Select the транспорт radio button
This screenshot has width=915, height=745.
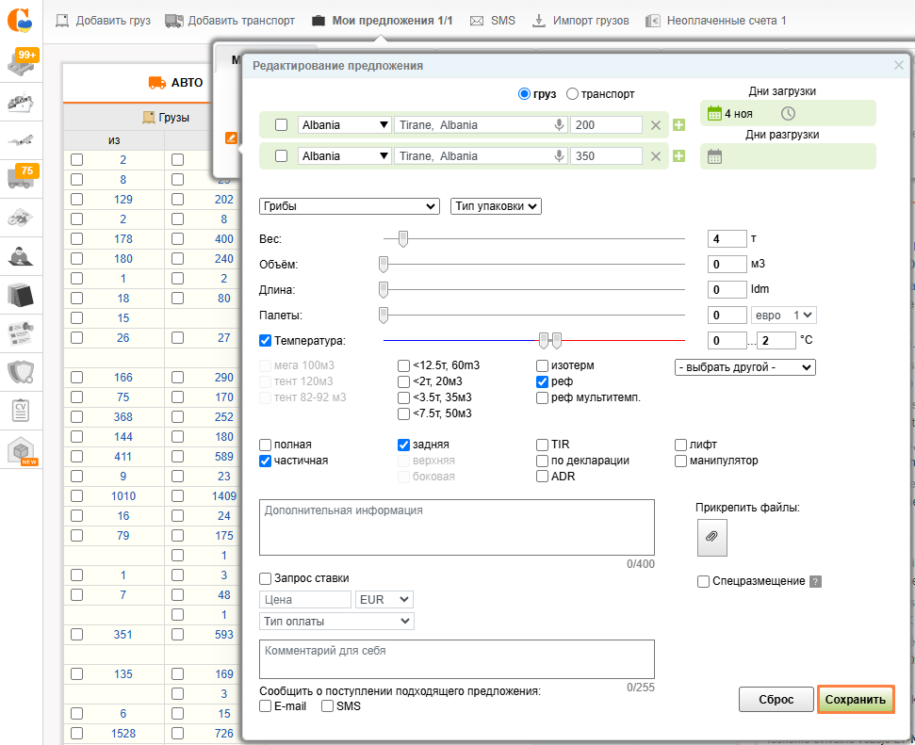(x=571, y=94)
